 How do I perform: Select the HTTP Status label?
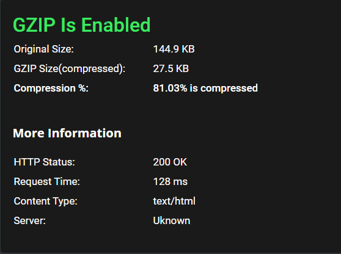tap(45, 162)
